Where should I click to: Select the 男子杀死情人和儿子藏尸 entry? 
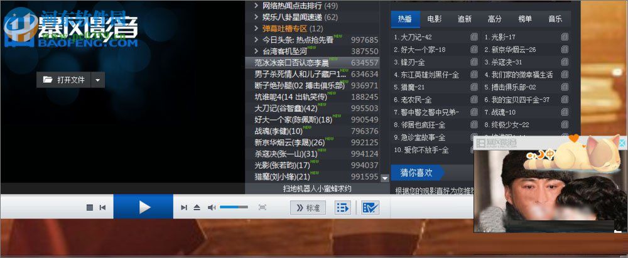tap(312, 74)
